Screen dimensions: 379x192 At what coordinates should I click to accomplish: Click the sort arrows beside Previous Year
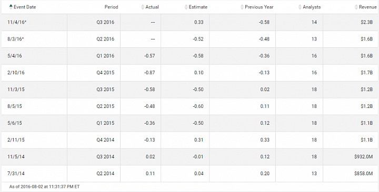(x=242, y=7)
